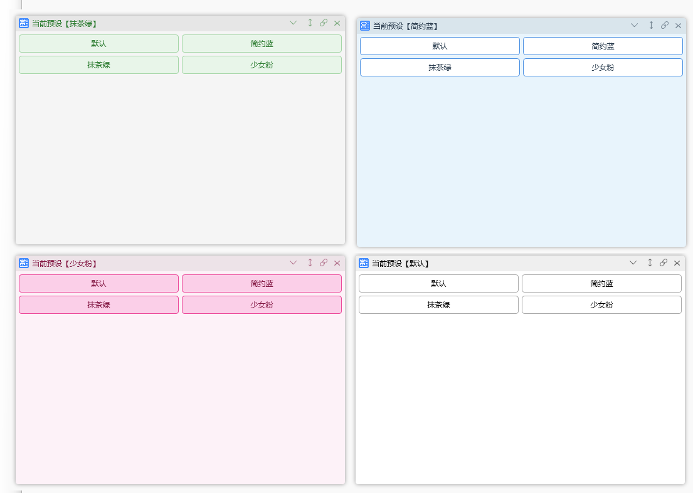Open the chevron dropdown in the 少女粉 panel header
693x493 pixels.
[293, 263]
